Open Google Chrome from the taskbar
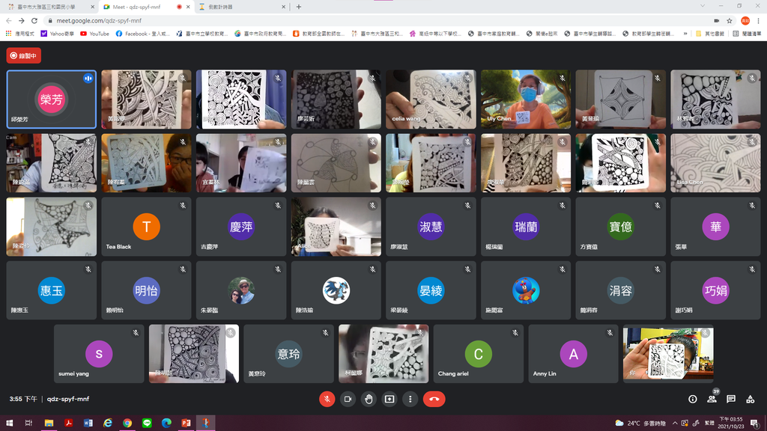 127,423
